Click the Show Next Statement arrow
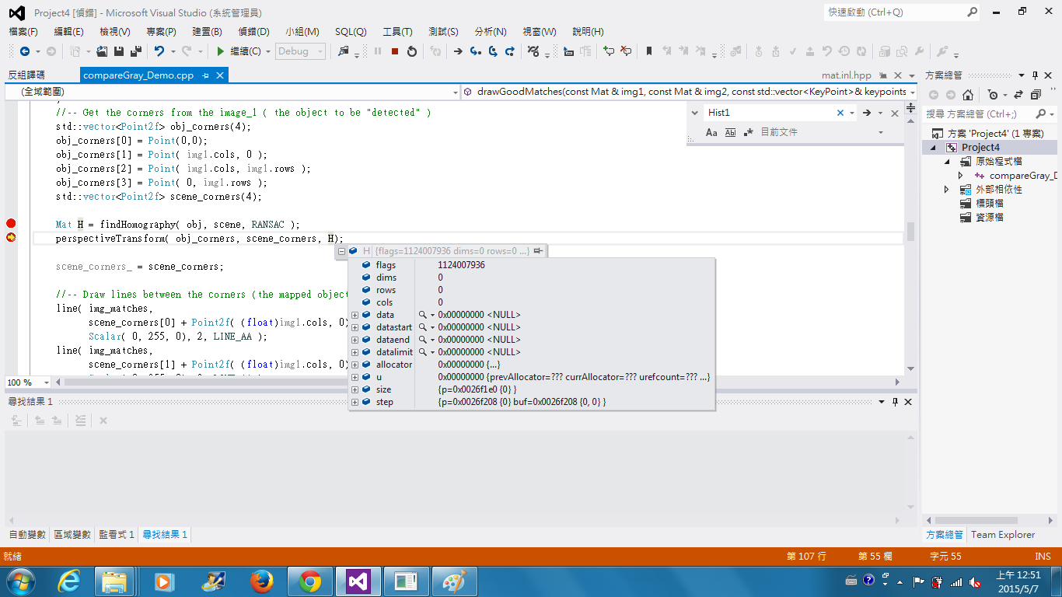 point(458,51)
